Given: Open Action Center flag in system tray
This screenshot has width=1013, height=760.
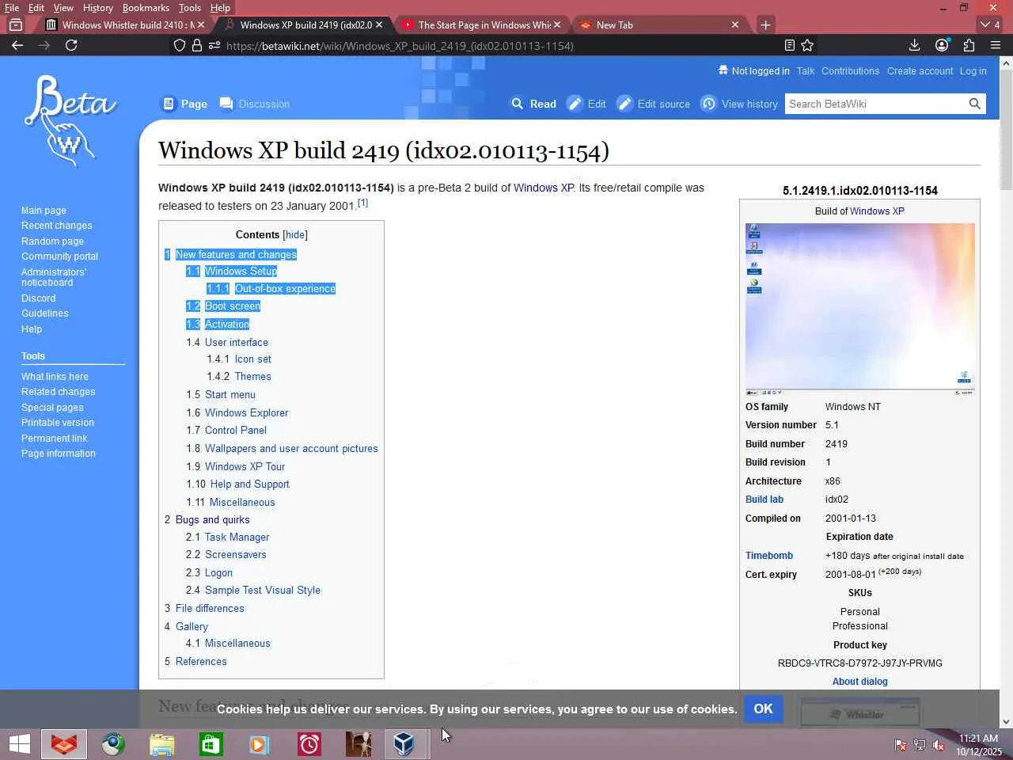Looking at the screenshot, I should coord(901,745).
